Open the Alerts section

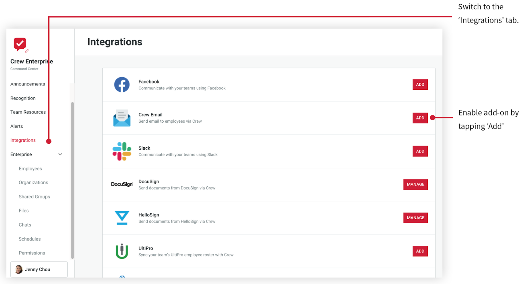(x=17, y=126)
